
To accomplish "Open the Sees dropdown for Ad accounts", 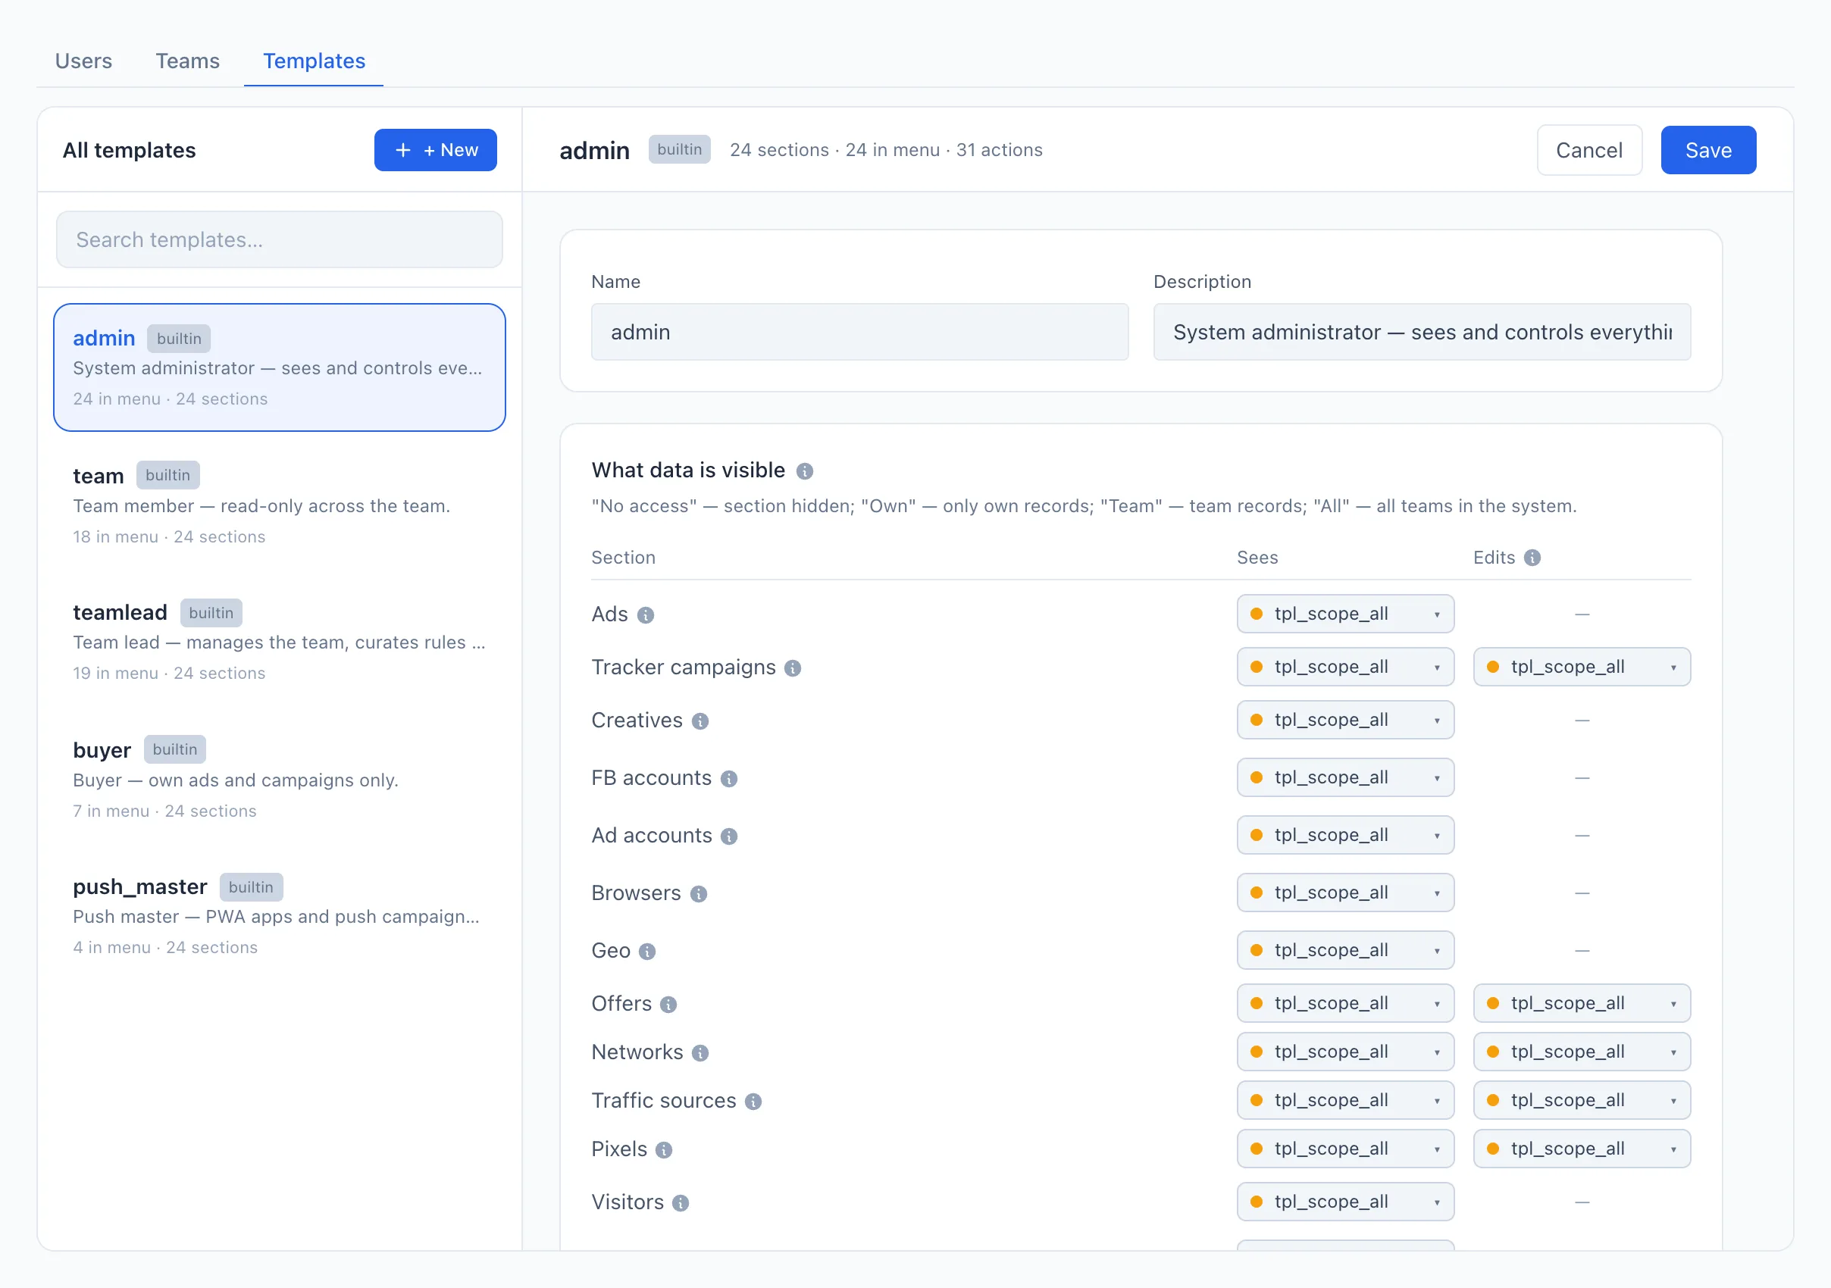I will click(1345, 834).
